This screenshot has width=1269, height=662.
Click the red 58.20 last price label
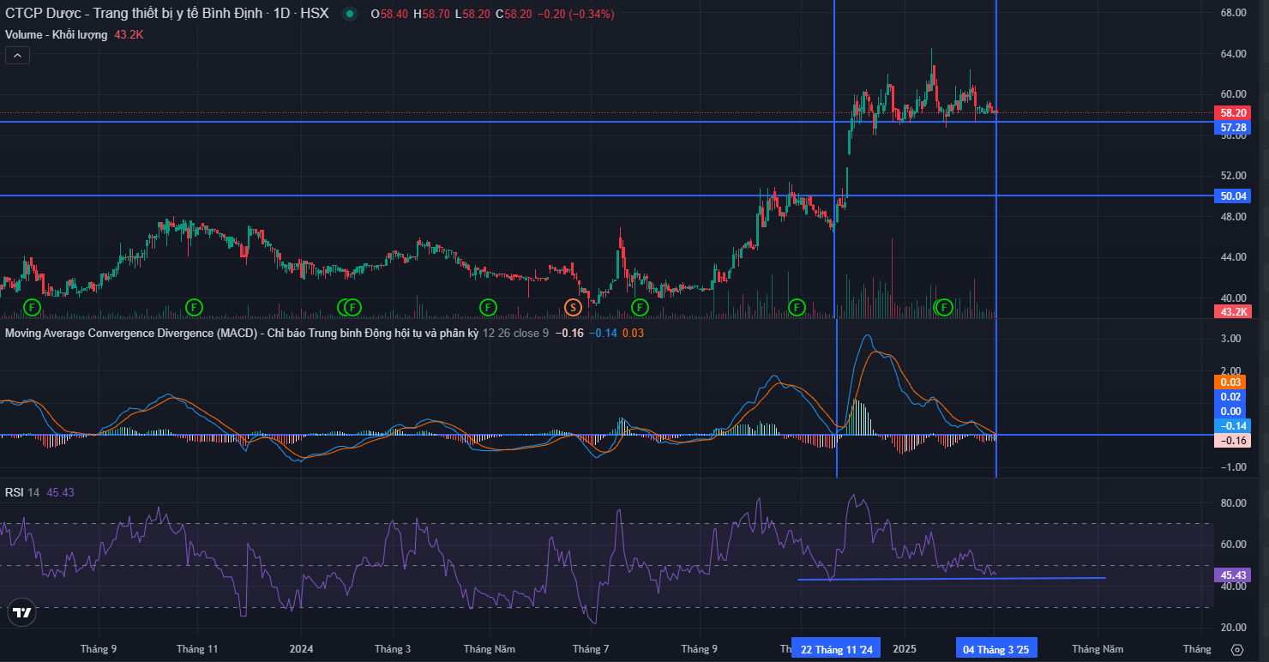1234,112
